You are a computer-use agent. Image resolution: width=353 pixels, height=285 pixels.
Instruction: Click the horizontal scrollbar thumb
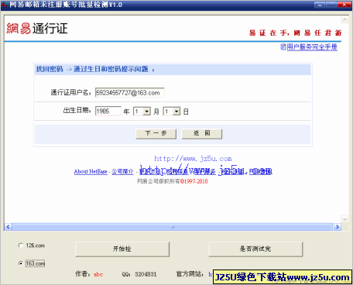(x=173, y=227)
